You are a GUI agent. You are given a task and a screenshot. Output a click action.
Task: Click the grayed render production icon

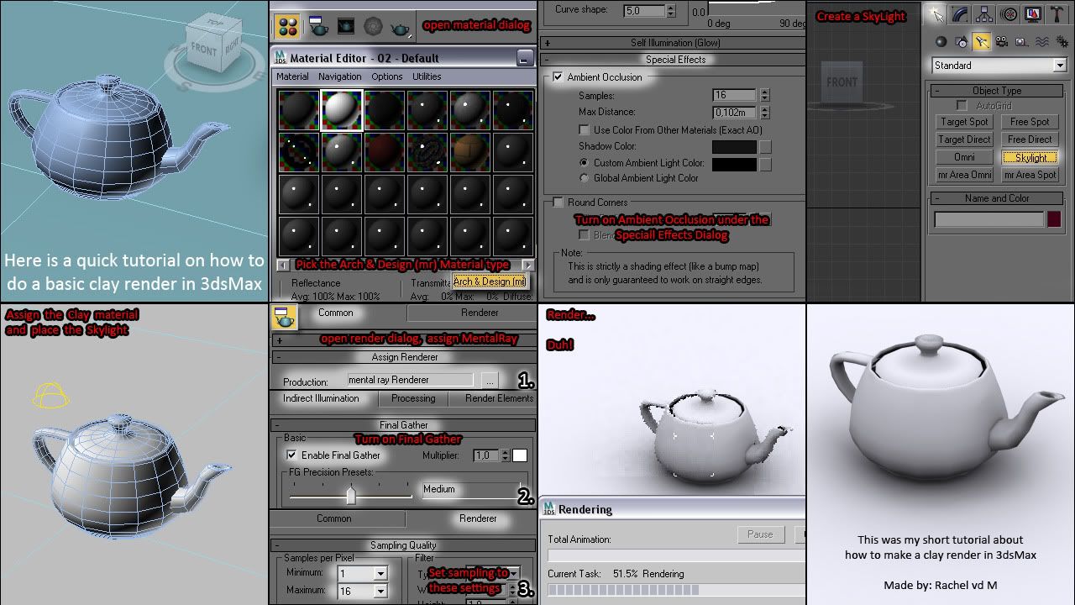[x=373, y=27]
